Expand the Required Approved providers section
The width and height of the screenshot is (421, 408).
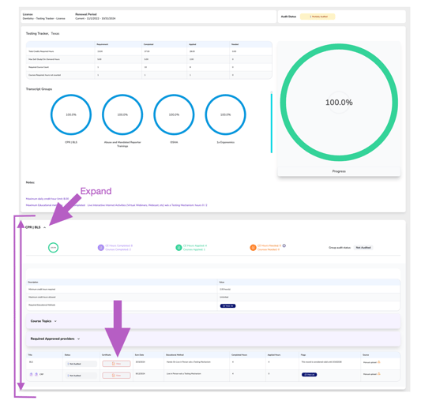pos(79,339)
